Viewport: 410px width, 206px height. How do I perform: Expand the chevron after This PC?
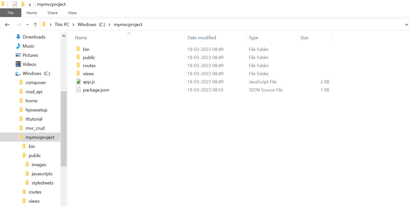click(x=74, y=25)
